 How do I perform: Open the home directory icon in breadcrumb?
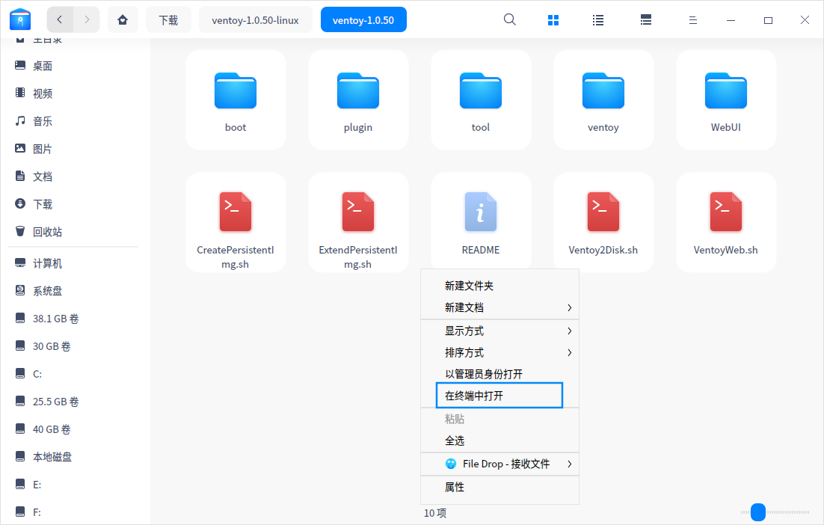click(x=123, y=20)
